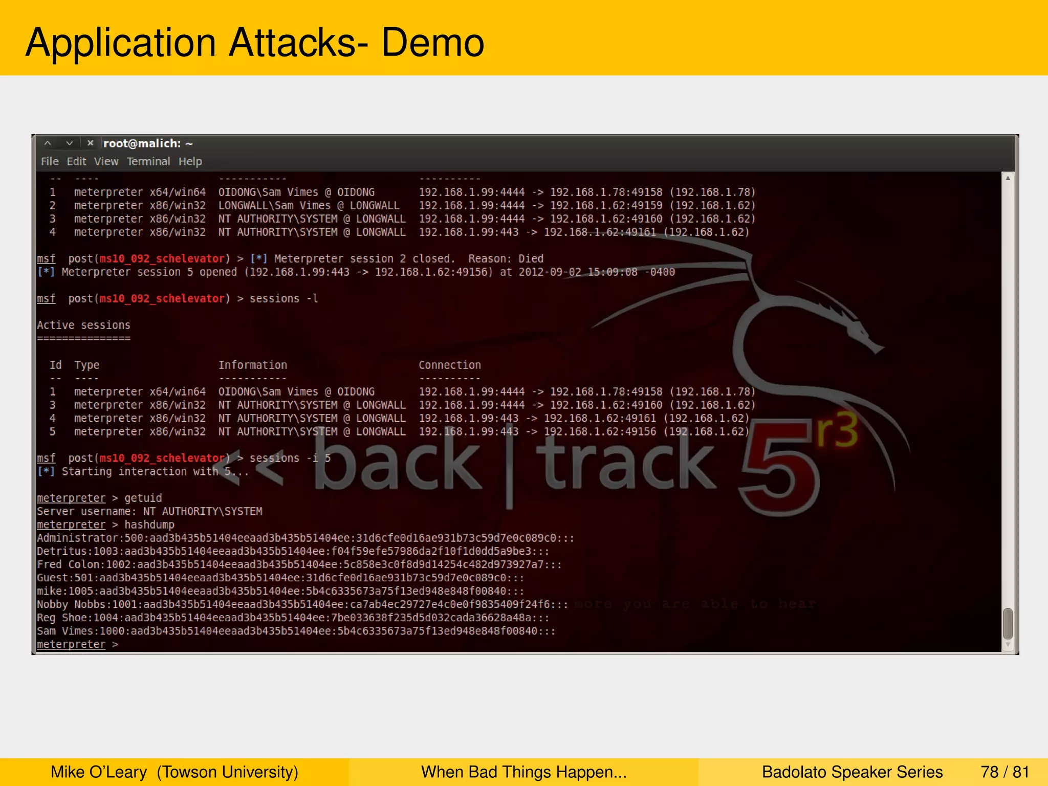The width and height of the screenshot is (1048, 786).
Task: Click the 'Connection' column header
Action: point(450,365)
